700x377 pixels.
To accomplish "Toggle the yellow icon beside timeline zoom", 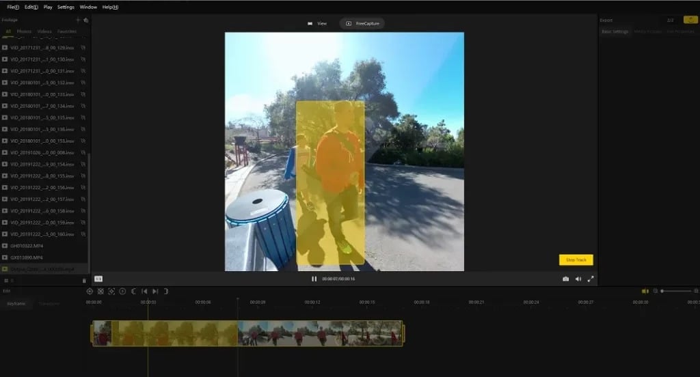I will pos(645,291).
